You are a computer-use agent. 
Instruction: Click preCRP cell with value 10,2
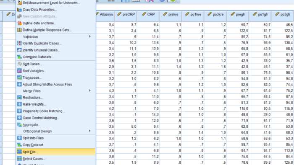(x=126, y=43)
